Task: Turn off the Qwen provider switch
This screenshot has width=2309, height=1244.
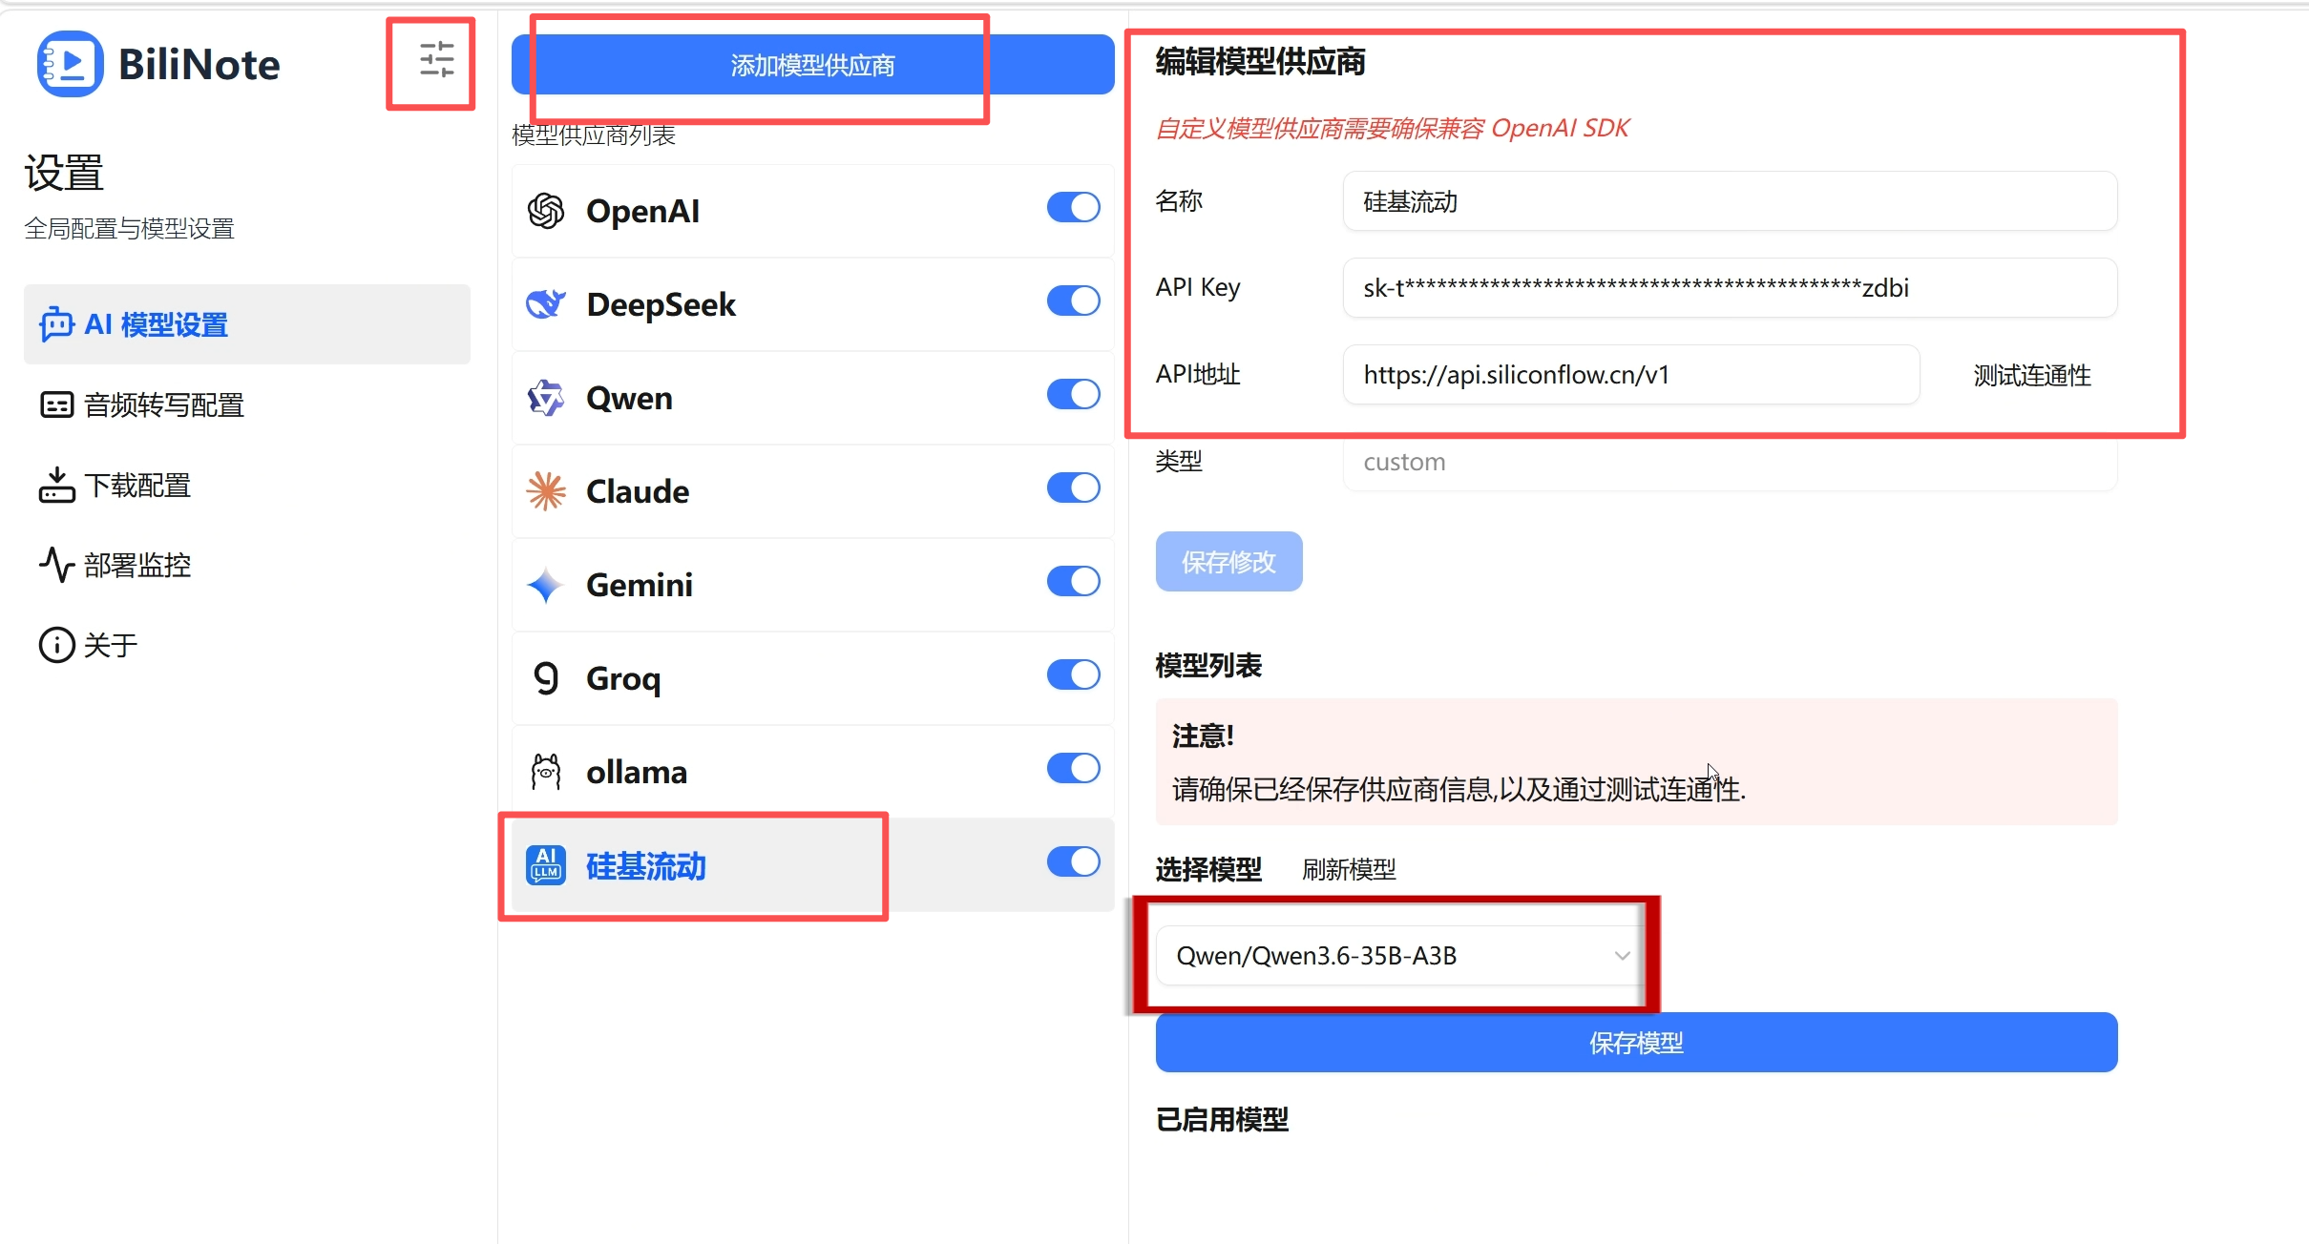Action: [x=1073, y=394]
